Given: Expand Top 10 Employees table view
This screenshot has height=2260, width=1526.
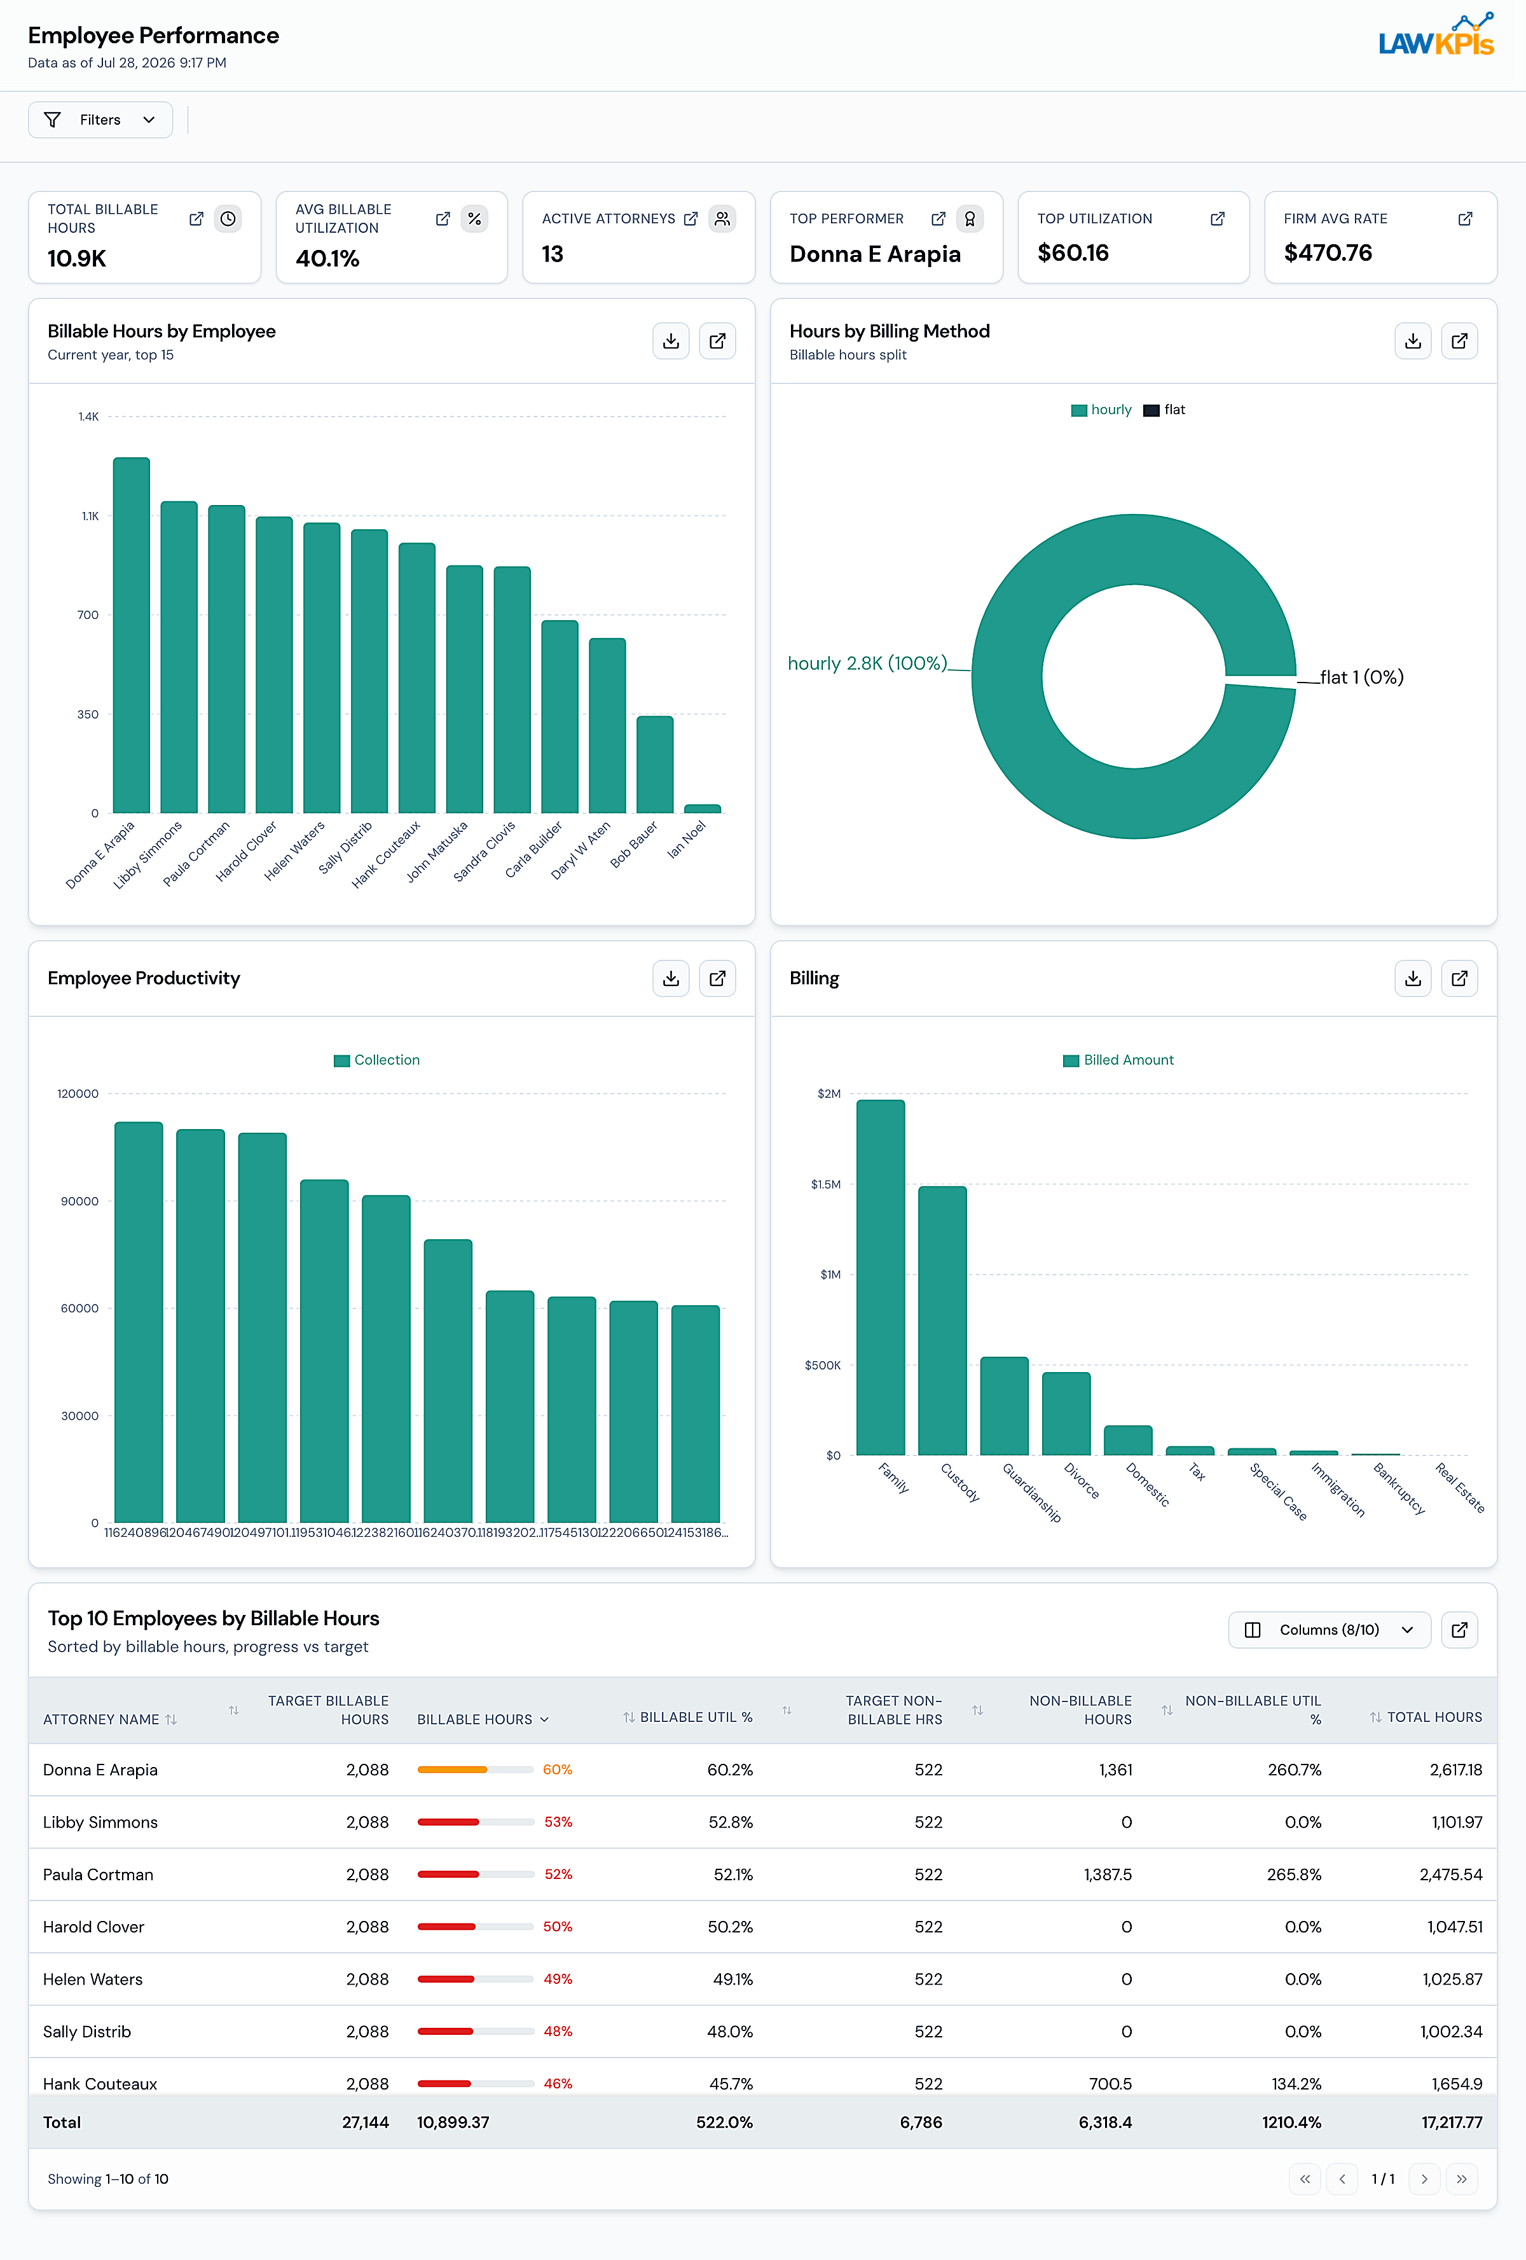Looking at the screenshot, I should click(x=1460, y=1630).
